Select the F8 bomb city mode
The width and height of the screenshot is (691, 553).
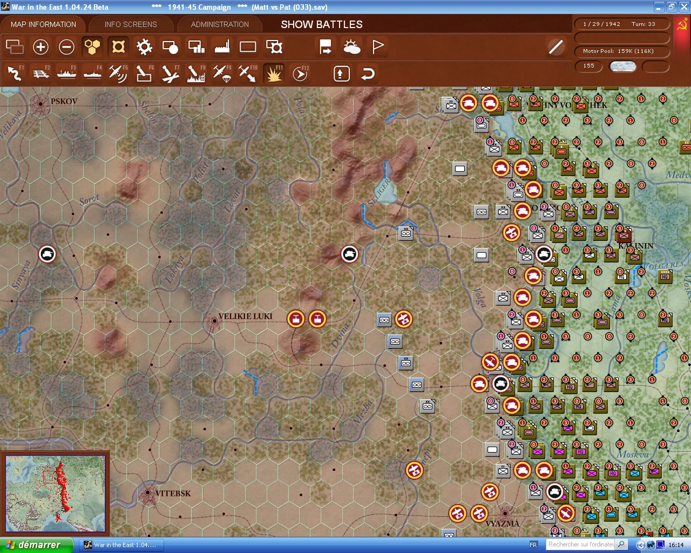196,73
